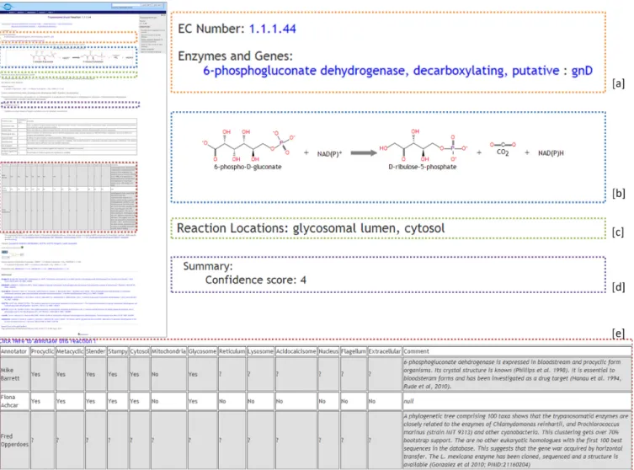This screenshot has width=634, height=470.
Task: Click the Glycosome column header
Action: pos(203,351)
